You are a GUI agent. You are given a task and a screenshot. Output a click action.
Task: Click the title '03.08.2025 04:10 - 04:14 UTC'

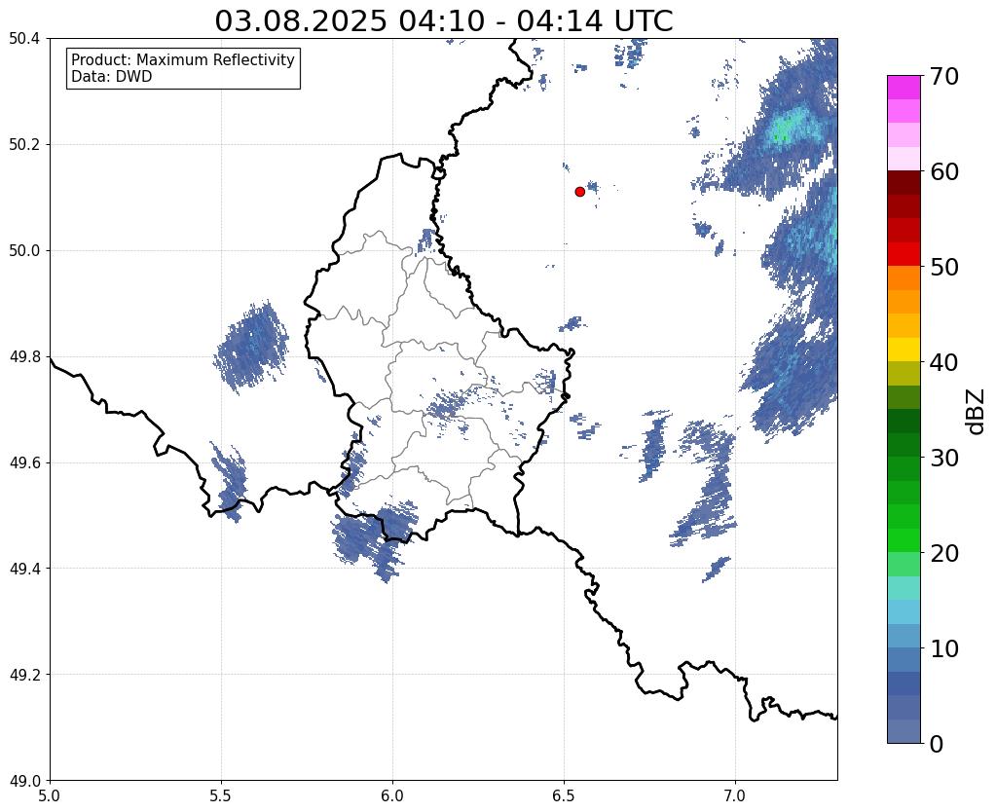[443, 20]
